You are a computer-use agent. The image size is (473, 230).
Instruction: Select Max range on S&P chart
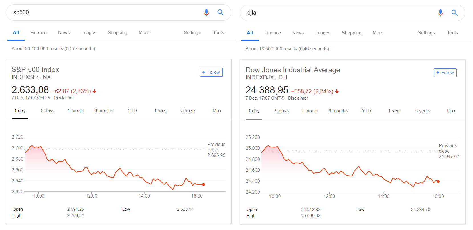(x=217, y=110)
